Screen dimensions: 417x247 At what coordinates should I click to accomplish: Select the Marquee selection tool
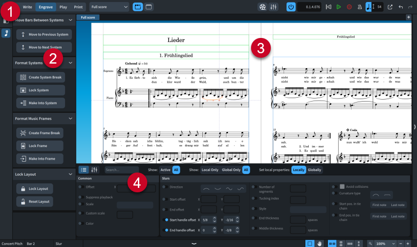[310, 244]
